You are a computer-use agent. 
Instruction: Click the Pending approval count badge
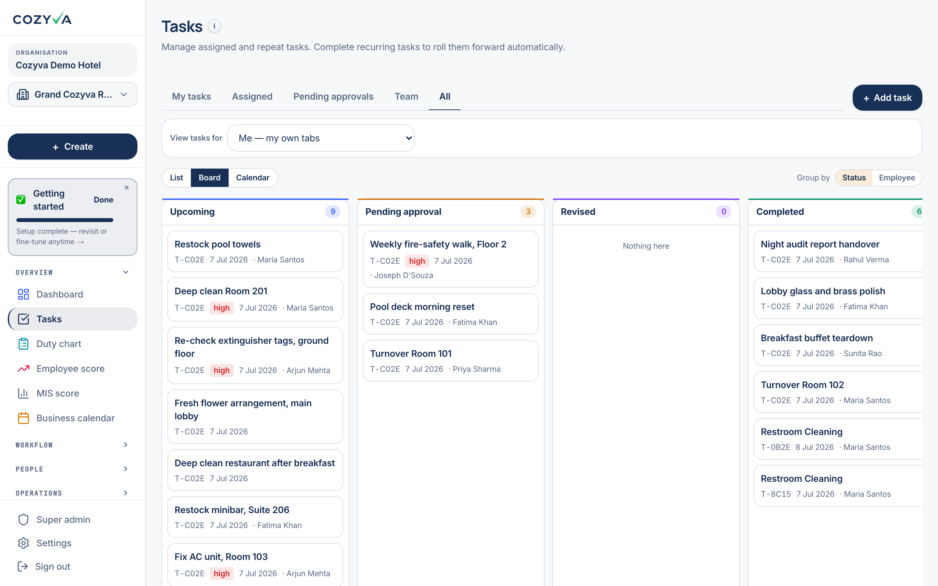(528, 212)
